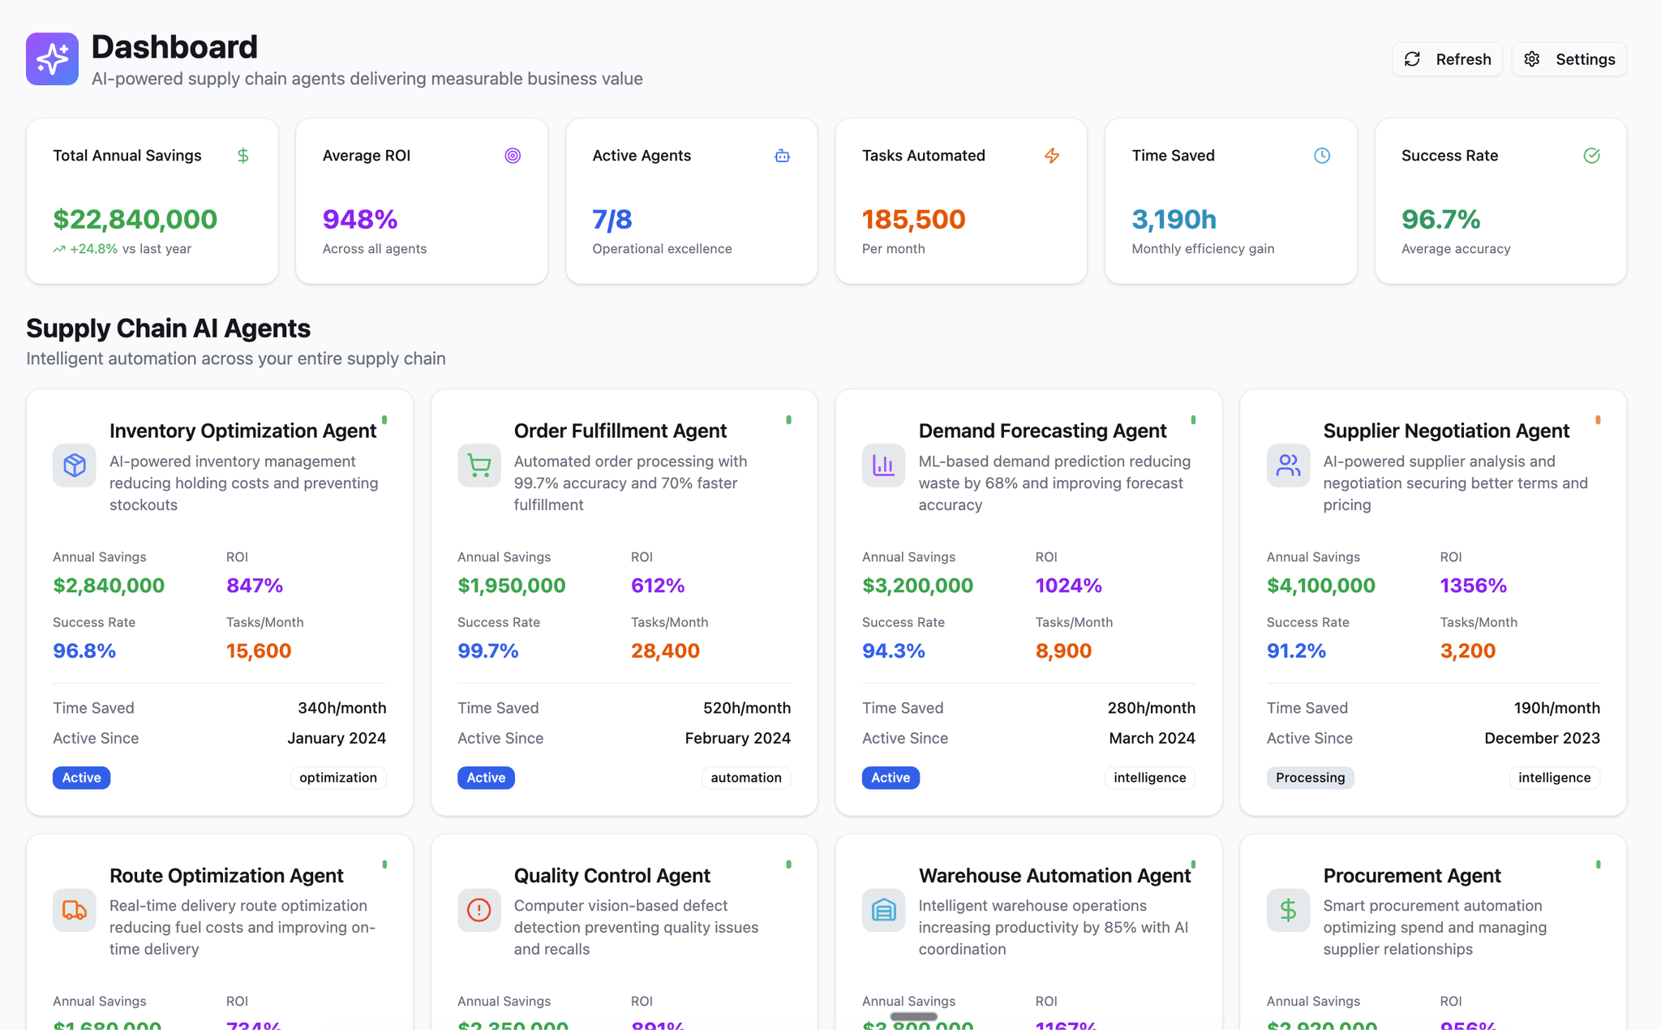Click the Supplier Negotiation Agent people icon
1661x1030 pixels.
coord(1288,466)
